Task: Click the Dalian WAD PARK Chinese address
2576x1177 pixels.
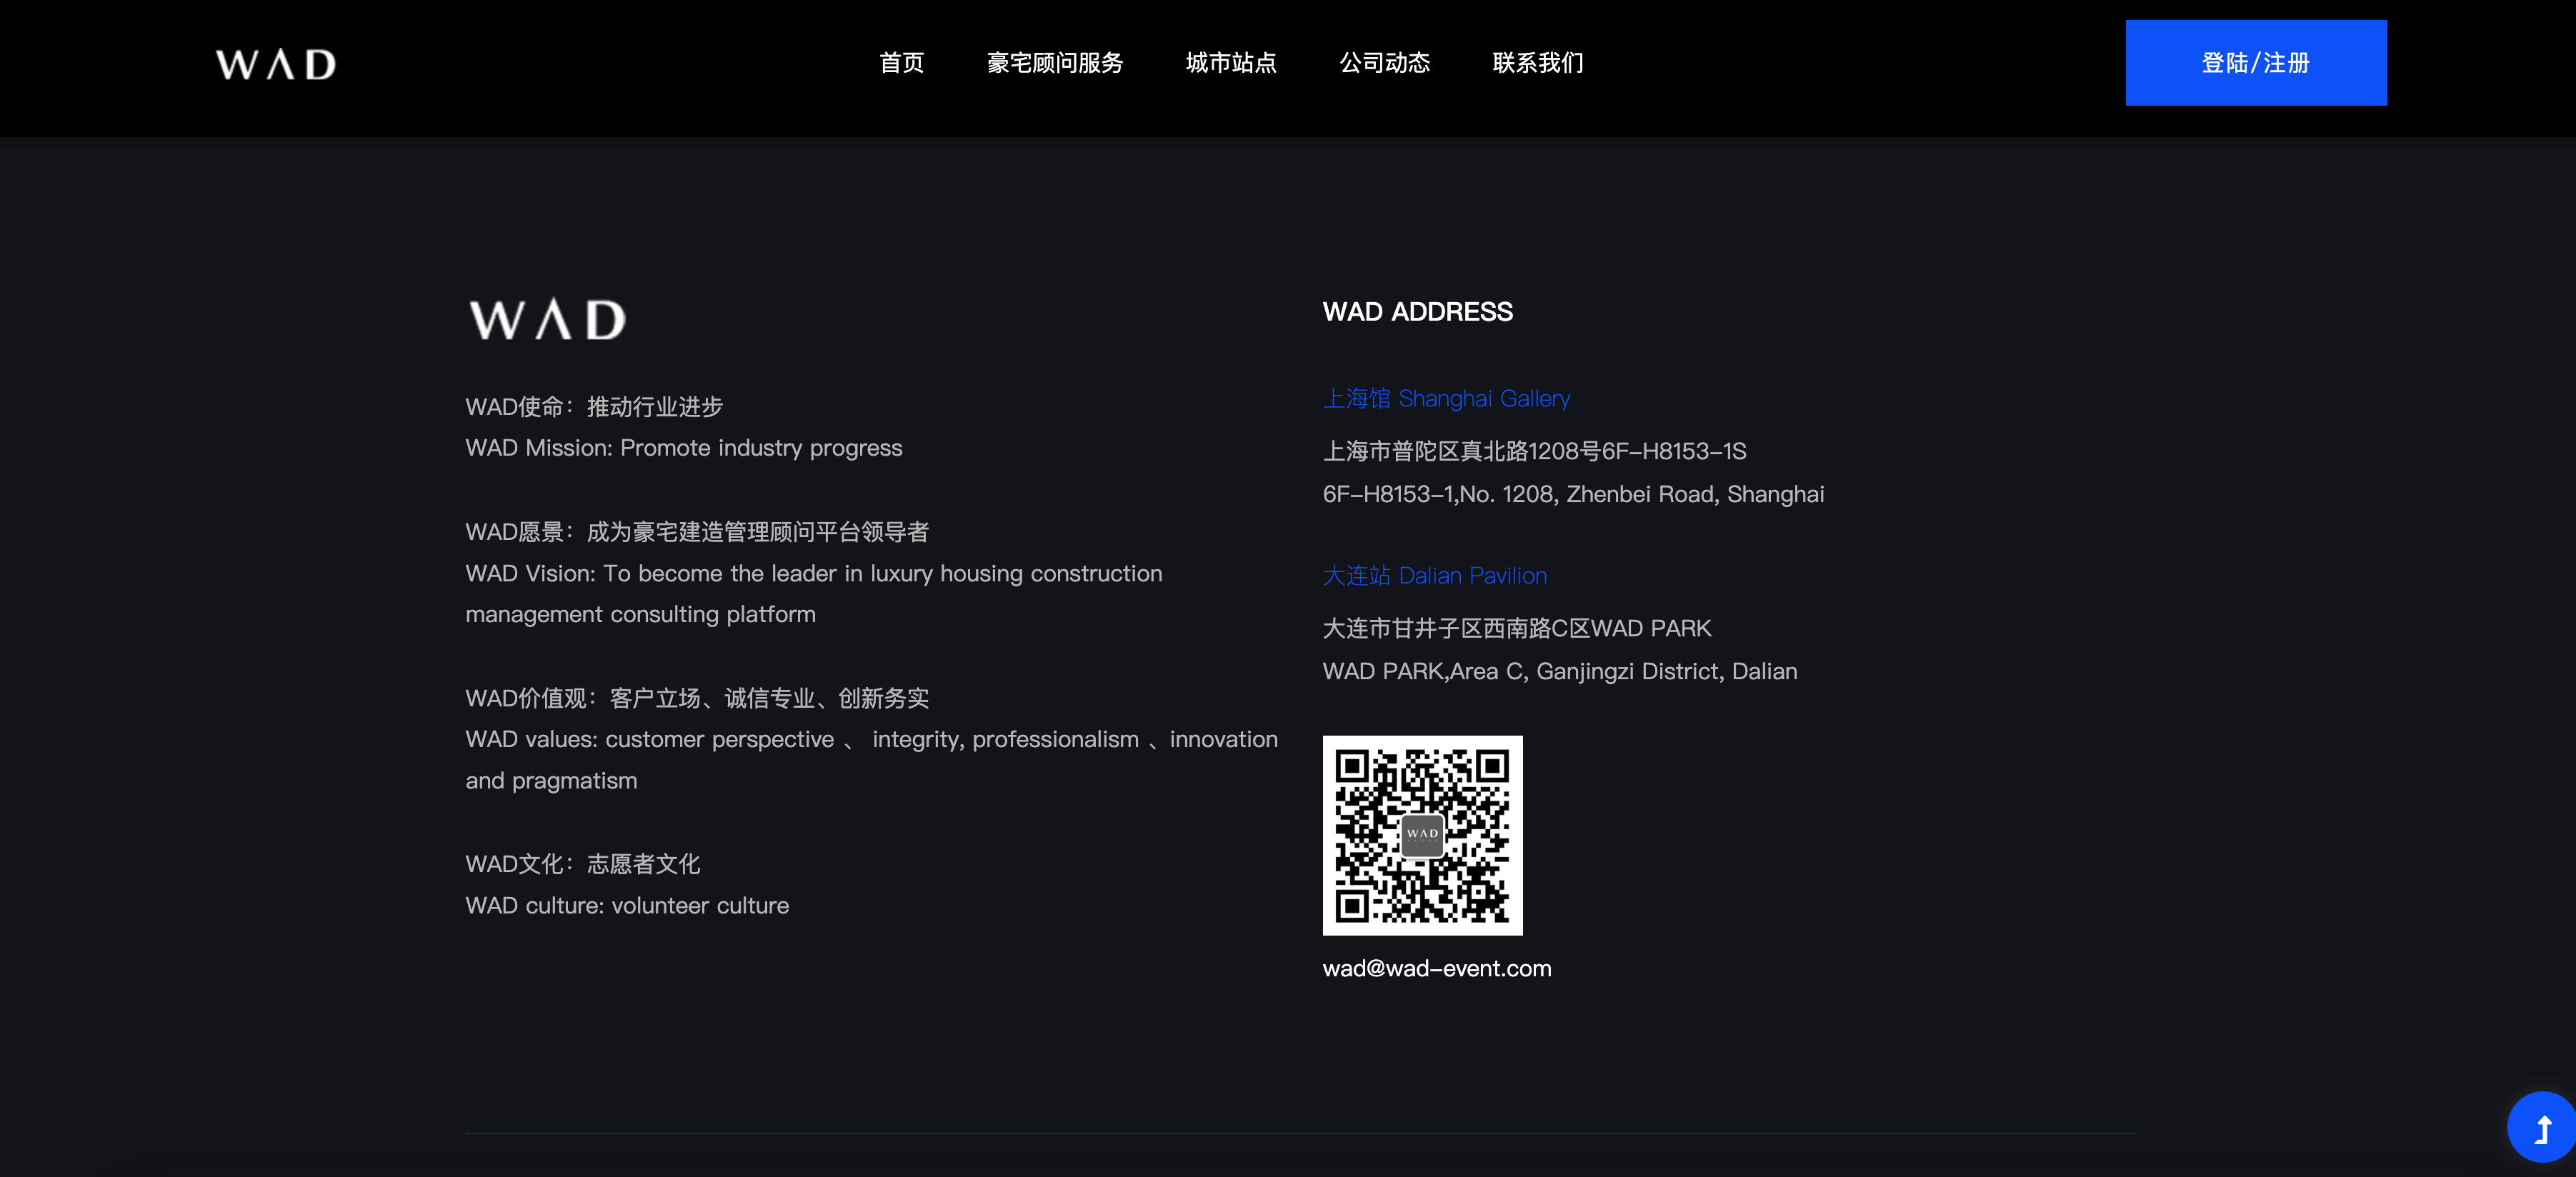Action: (x=1516, y=629)
